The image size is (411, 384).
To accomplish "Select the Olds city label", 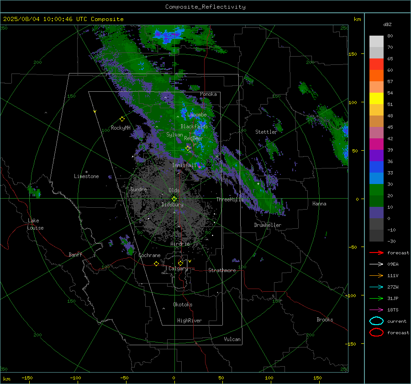I will [174, 190].
